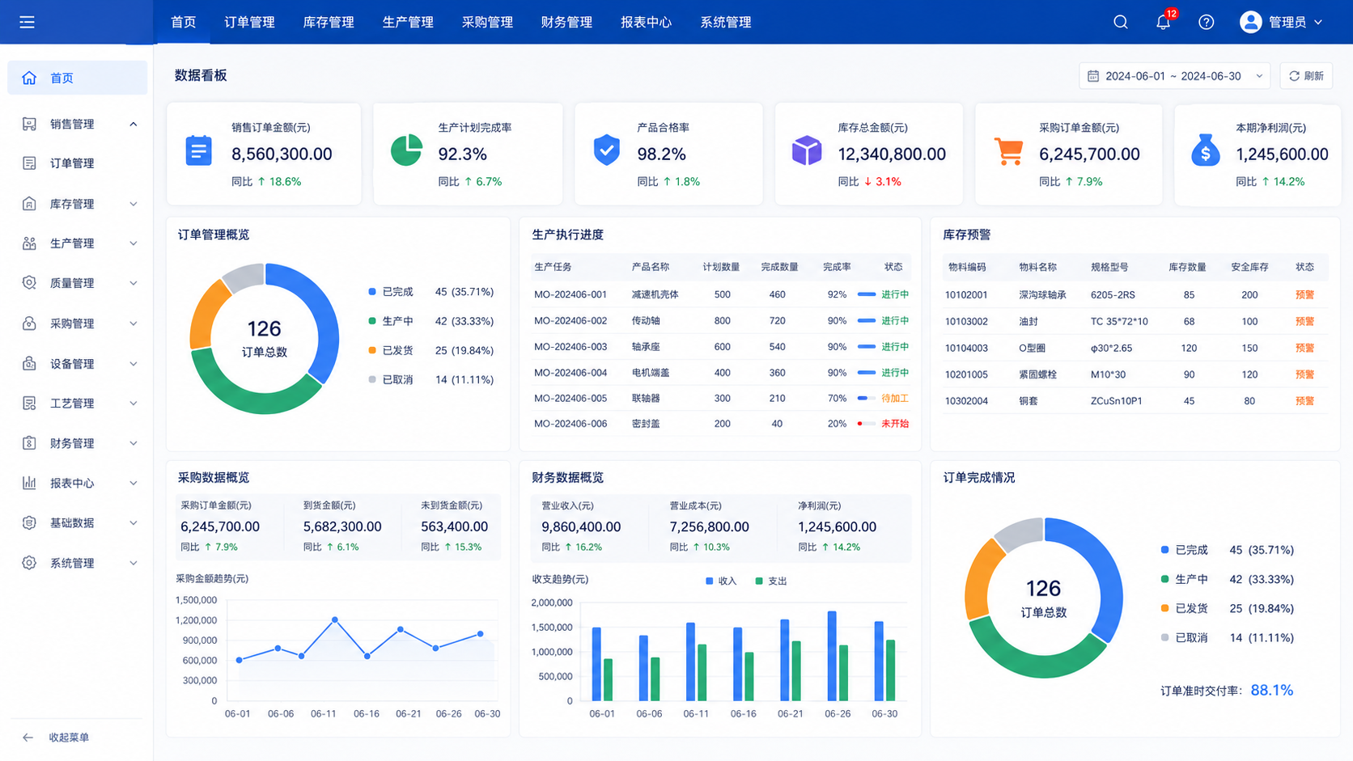This screenshot has height=761, width=1353.
Task: Open 库存管理 in top navigation
Action: tap(329, 22)
